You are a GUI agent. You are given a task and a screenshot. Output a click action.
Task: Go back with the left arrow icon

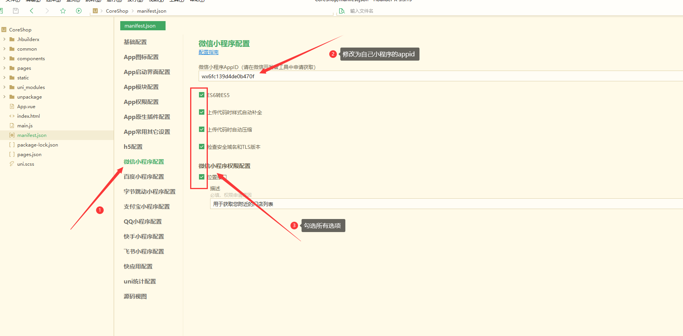(x=31, y=11)
